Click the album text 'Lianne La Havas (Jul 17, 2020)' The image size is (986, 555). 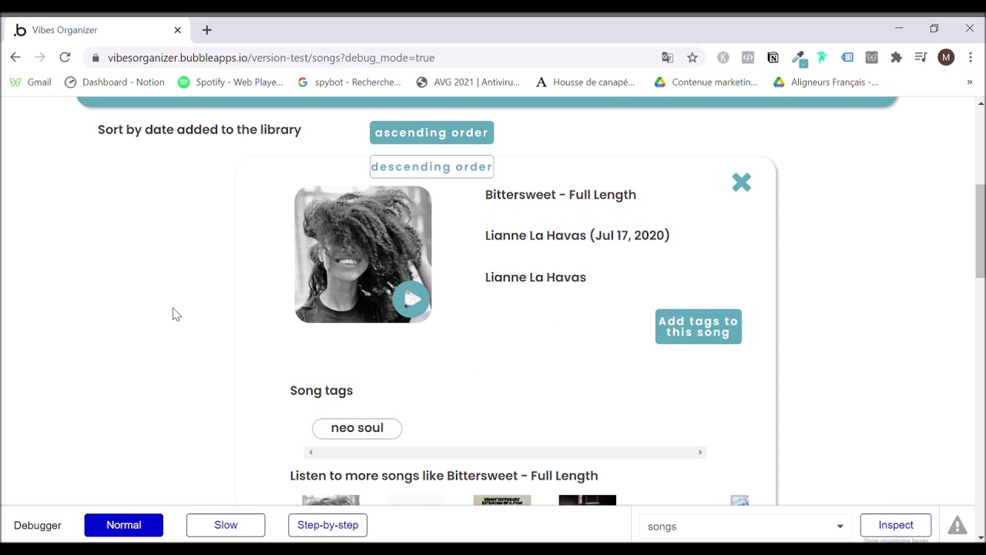[577, 236]
